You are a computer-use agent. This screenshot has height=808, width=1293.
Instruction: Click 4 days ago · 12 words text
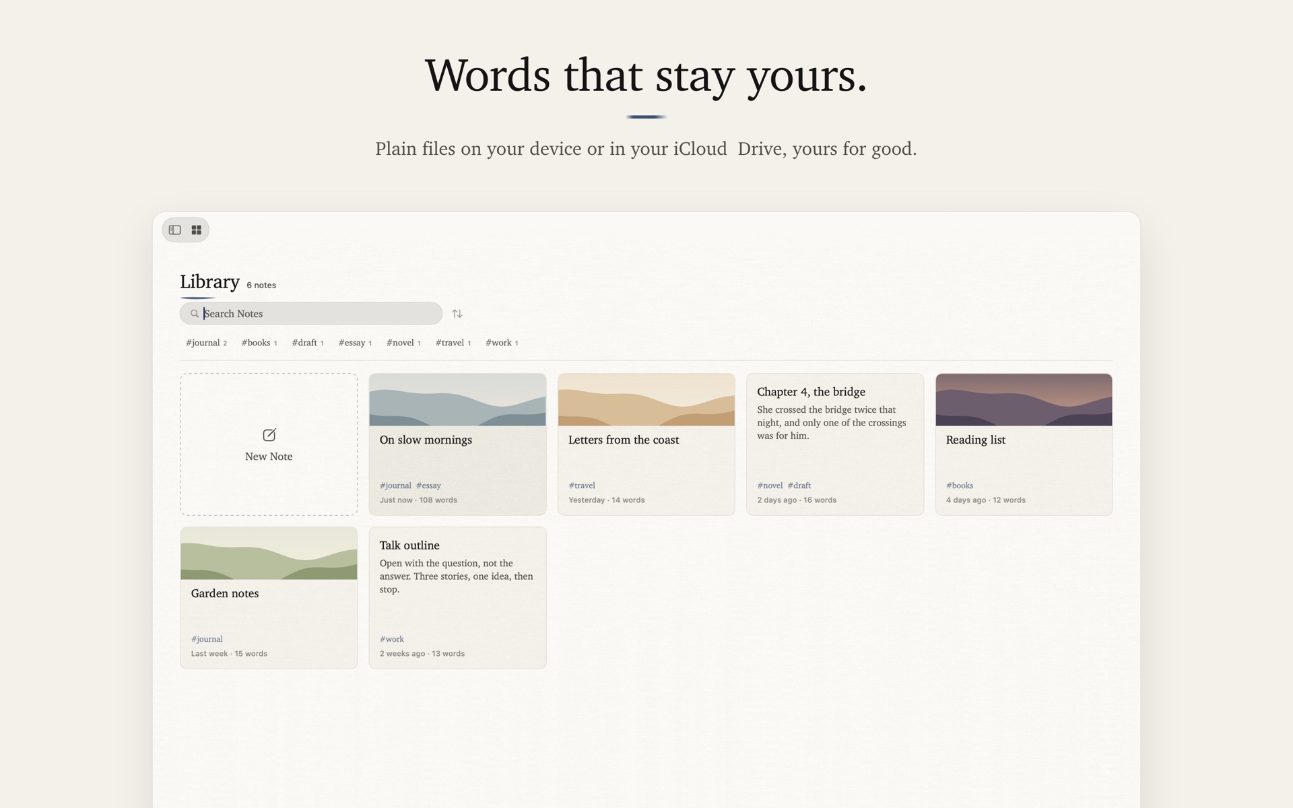986,500
